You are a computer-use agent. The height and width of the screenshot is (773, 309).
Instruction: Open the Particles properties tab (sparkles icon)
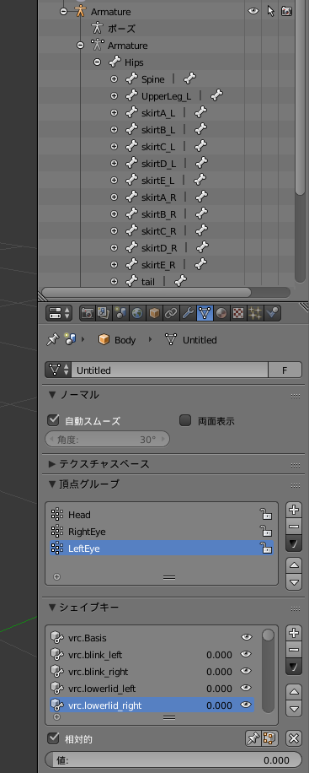tap(255, 313)
